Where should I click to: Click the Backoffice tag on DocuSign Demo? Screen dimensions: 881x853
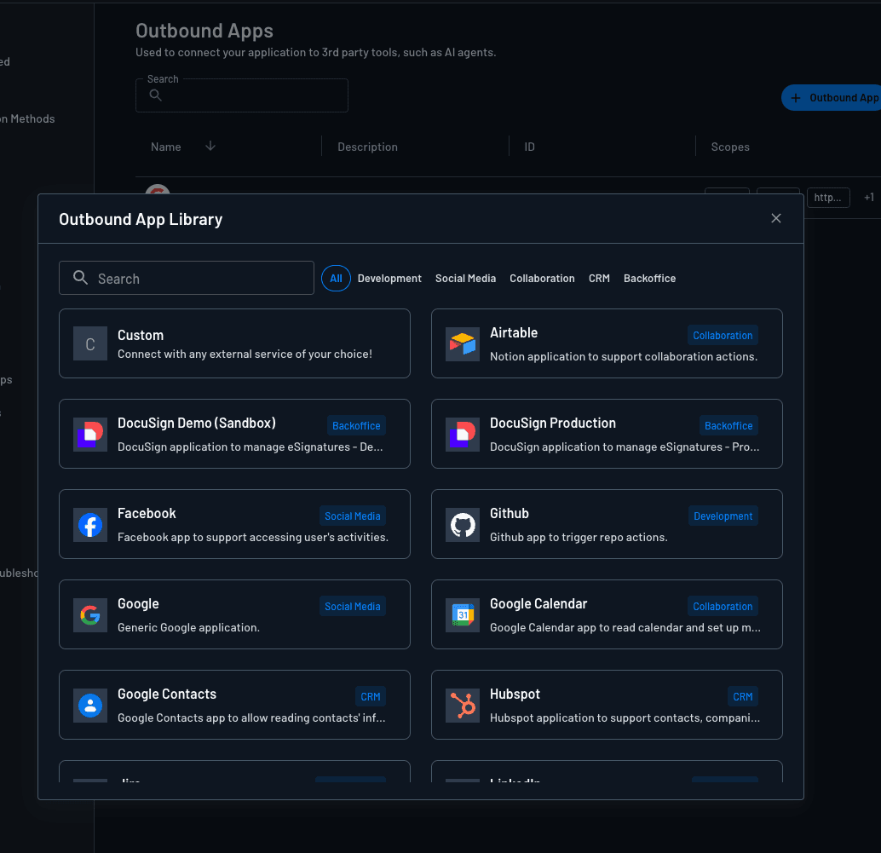pos(356,426)
